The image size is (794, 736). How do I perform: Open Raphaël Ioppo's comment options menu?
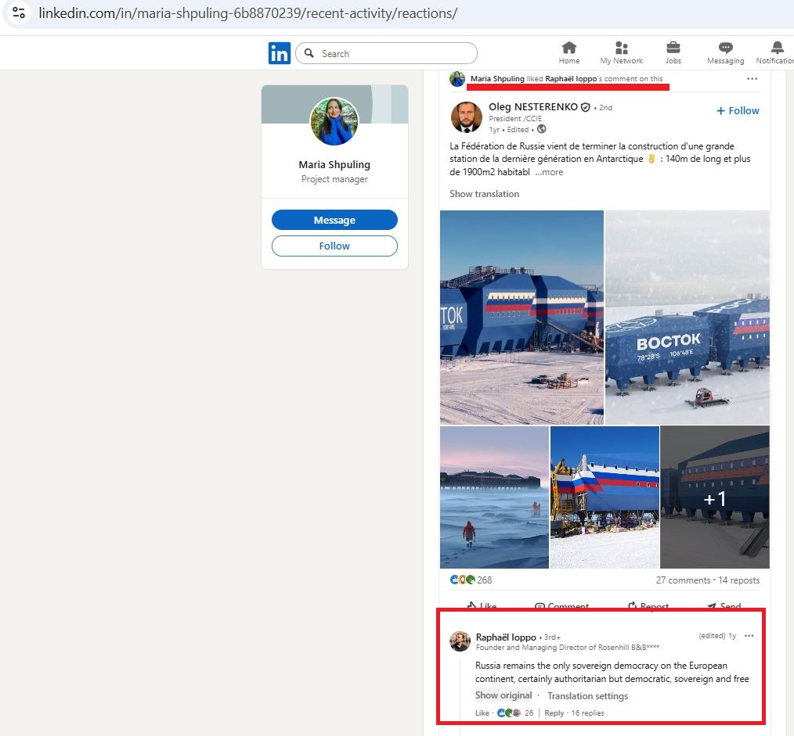749,636
